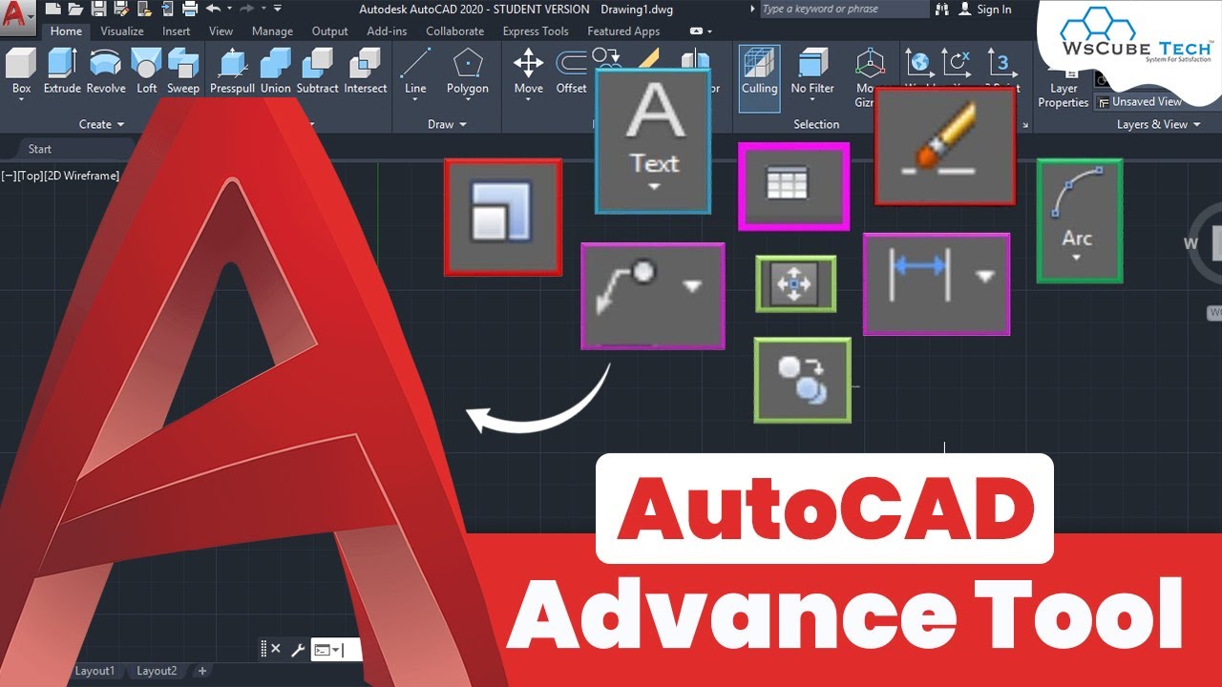Viewport: 1222px width, 687px height.
Task: Add a new layout with plus tab
Action: (x=201, y=671)
